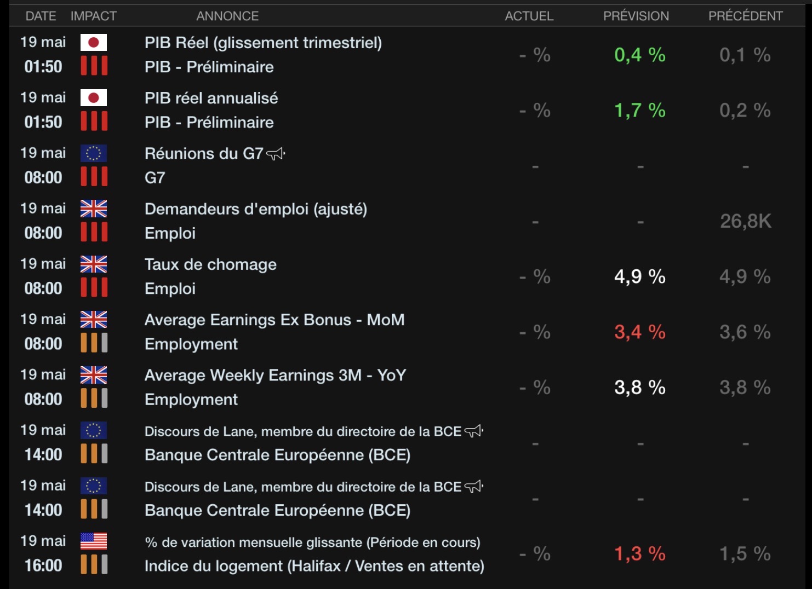Open the Average Weekly Earnings 3M - YoY event
The height and width of the screenshot is (589, 812).
(x=276, y=375)
